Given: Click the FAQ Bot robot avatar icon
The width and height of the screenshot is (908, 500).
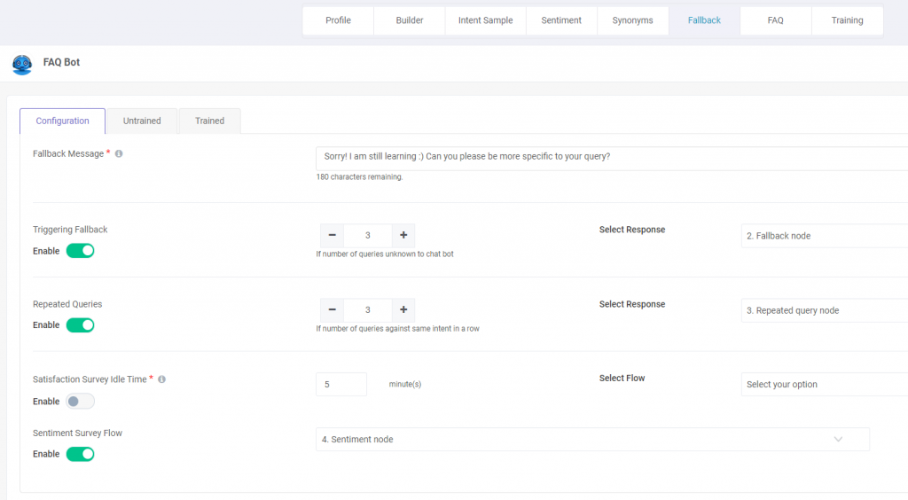Looking at the screenshot, I should click(22, 64).
